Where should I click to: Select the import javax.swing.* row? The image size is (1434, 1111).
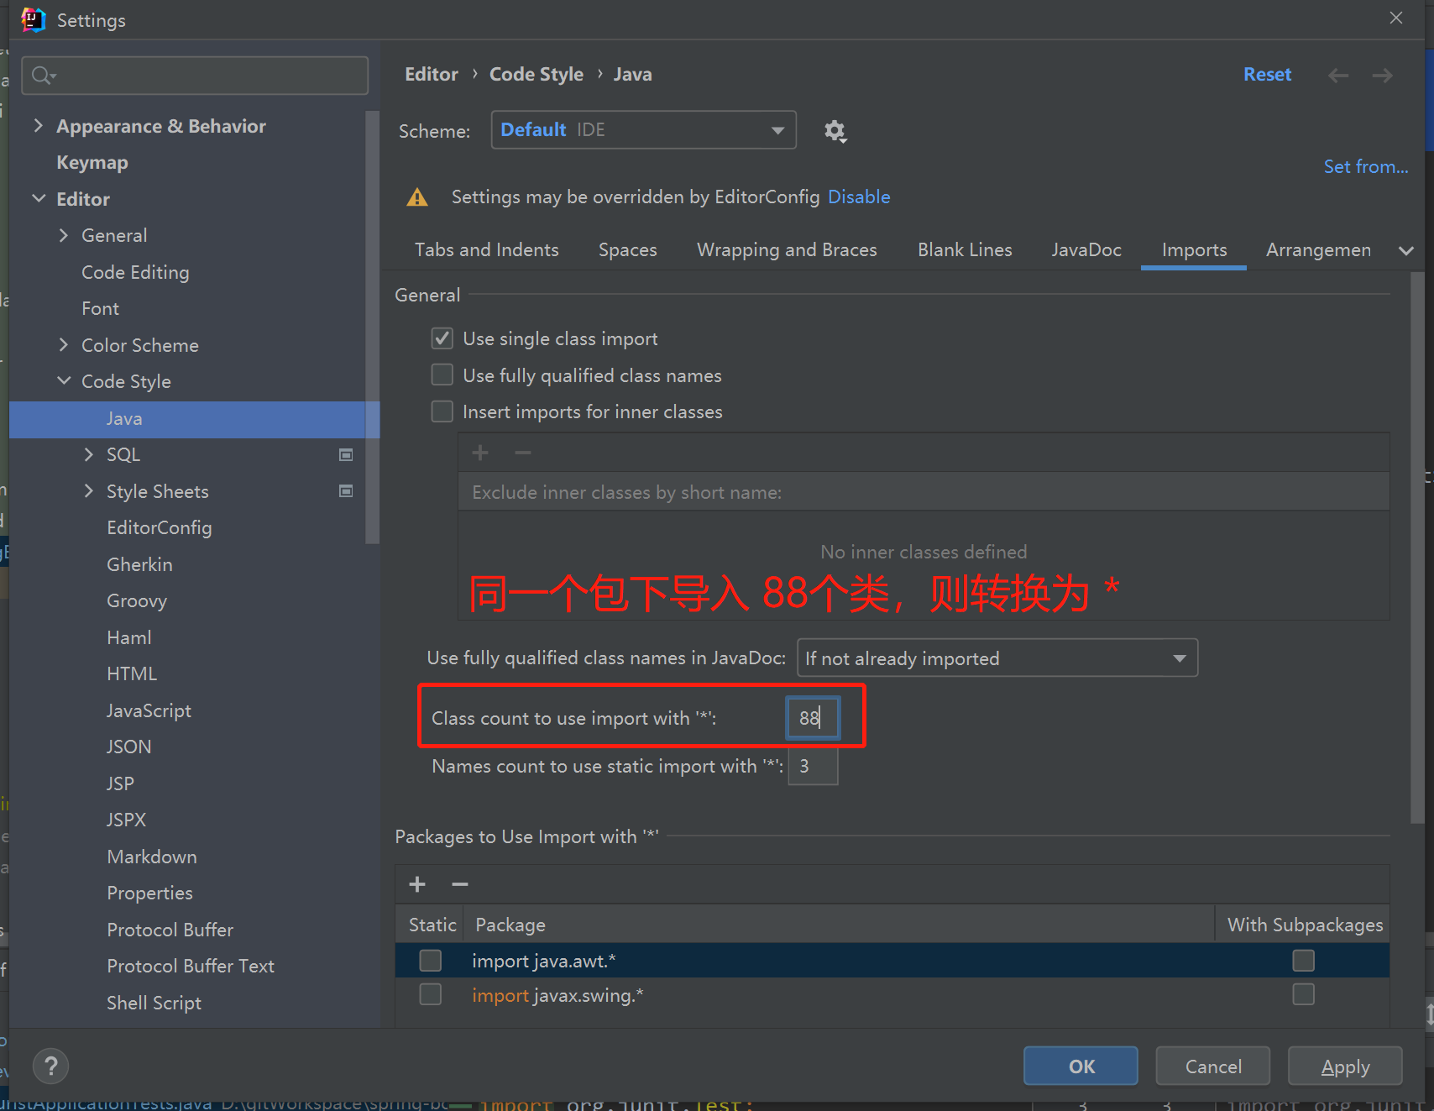tap(892, 995)
